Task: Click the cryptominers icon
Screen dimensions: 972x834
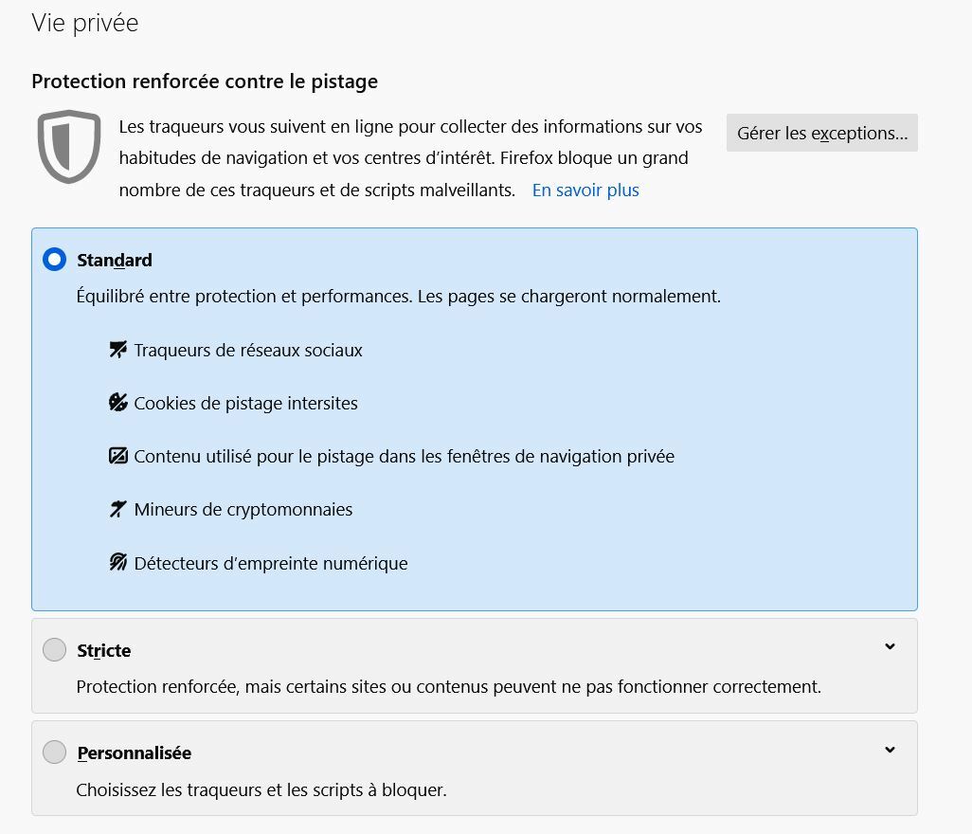Action: point(117,510)
